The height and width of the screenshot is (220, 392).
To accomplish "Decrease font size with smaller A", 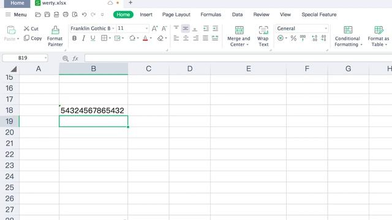I will (x=164, y=29).
